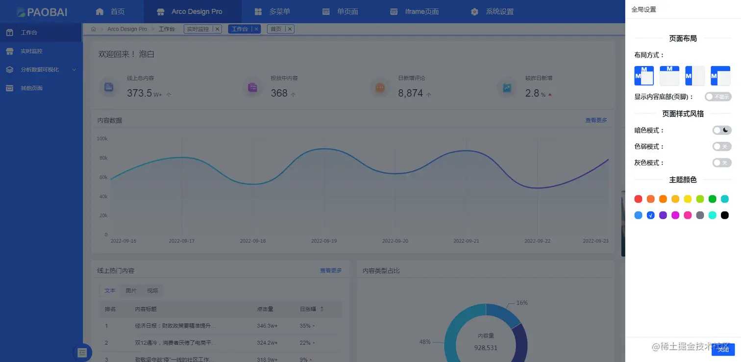The width and height of the screenshot is (741, 362).
Task: Enable dark mode (暗色模式) switch
Action: (722, 130)
